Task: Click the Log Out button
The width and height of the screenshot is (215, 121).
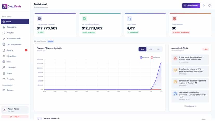Action: pyautogui.click(x=15, y=117)
